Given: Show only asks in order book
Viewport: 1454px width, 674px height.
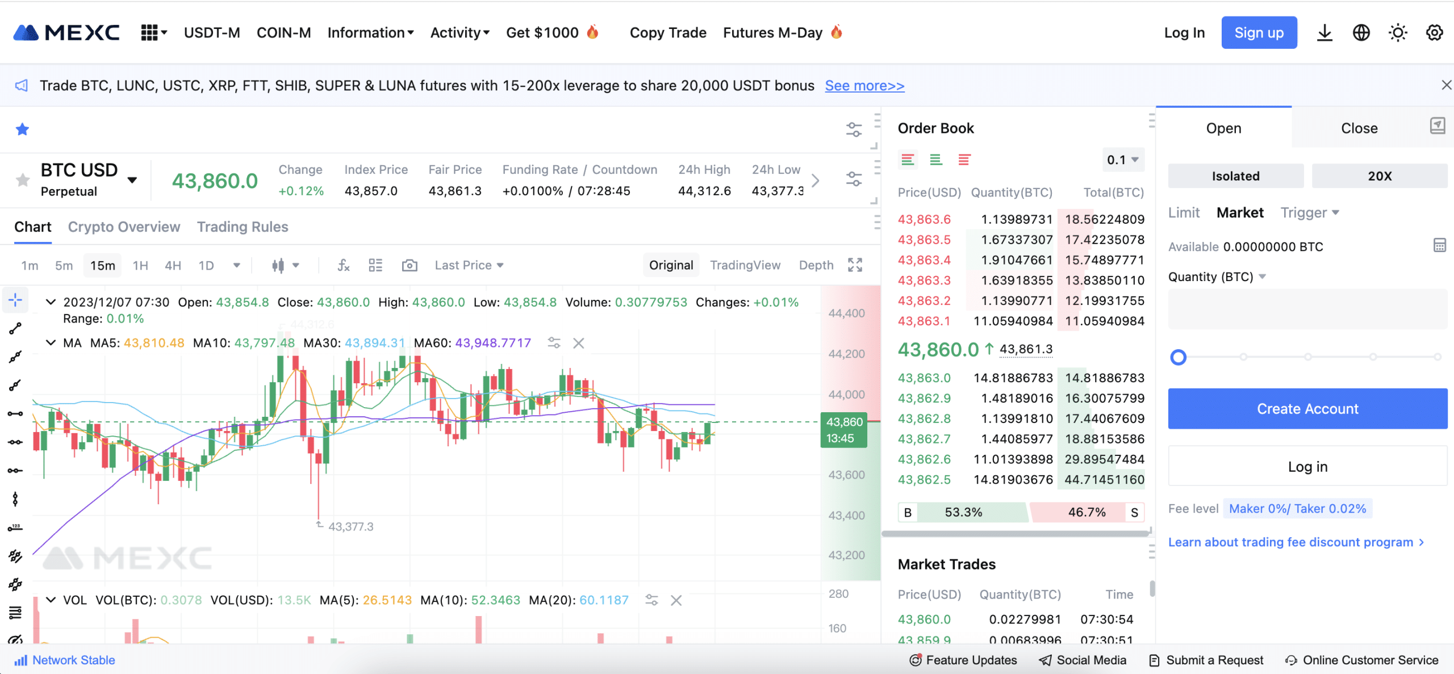Looking at the screenshot, I should (x=964, y=160).
